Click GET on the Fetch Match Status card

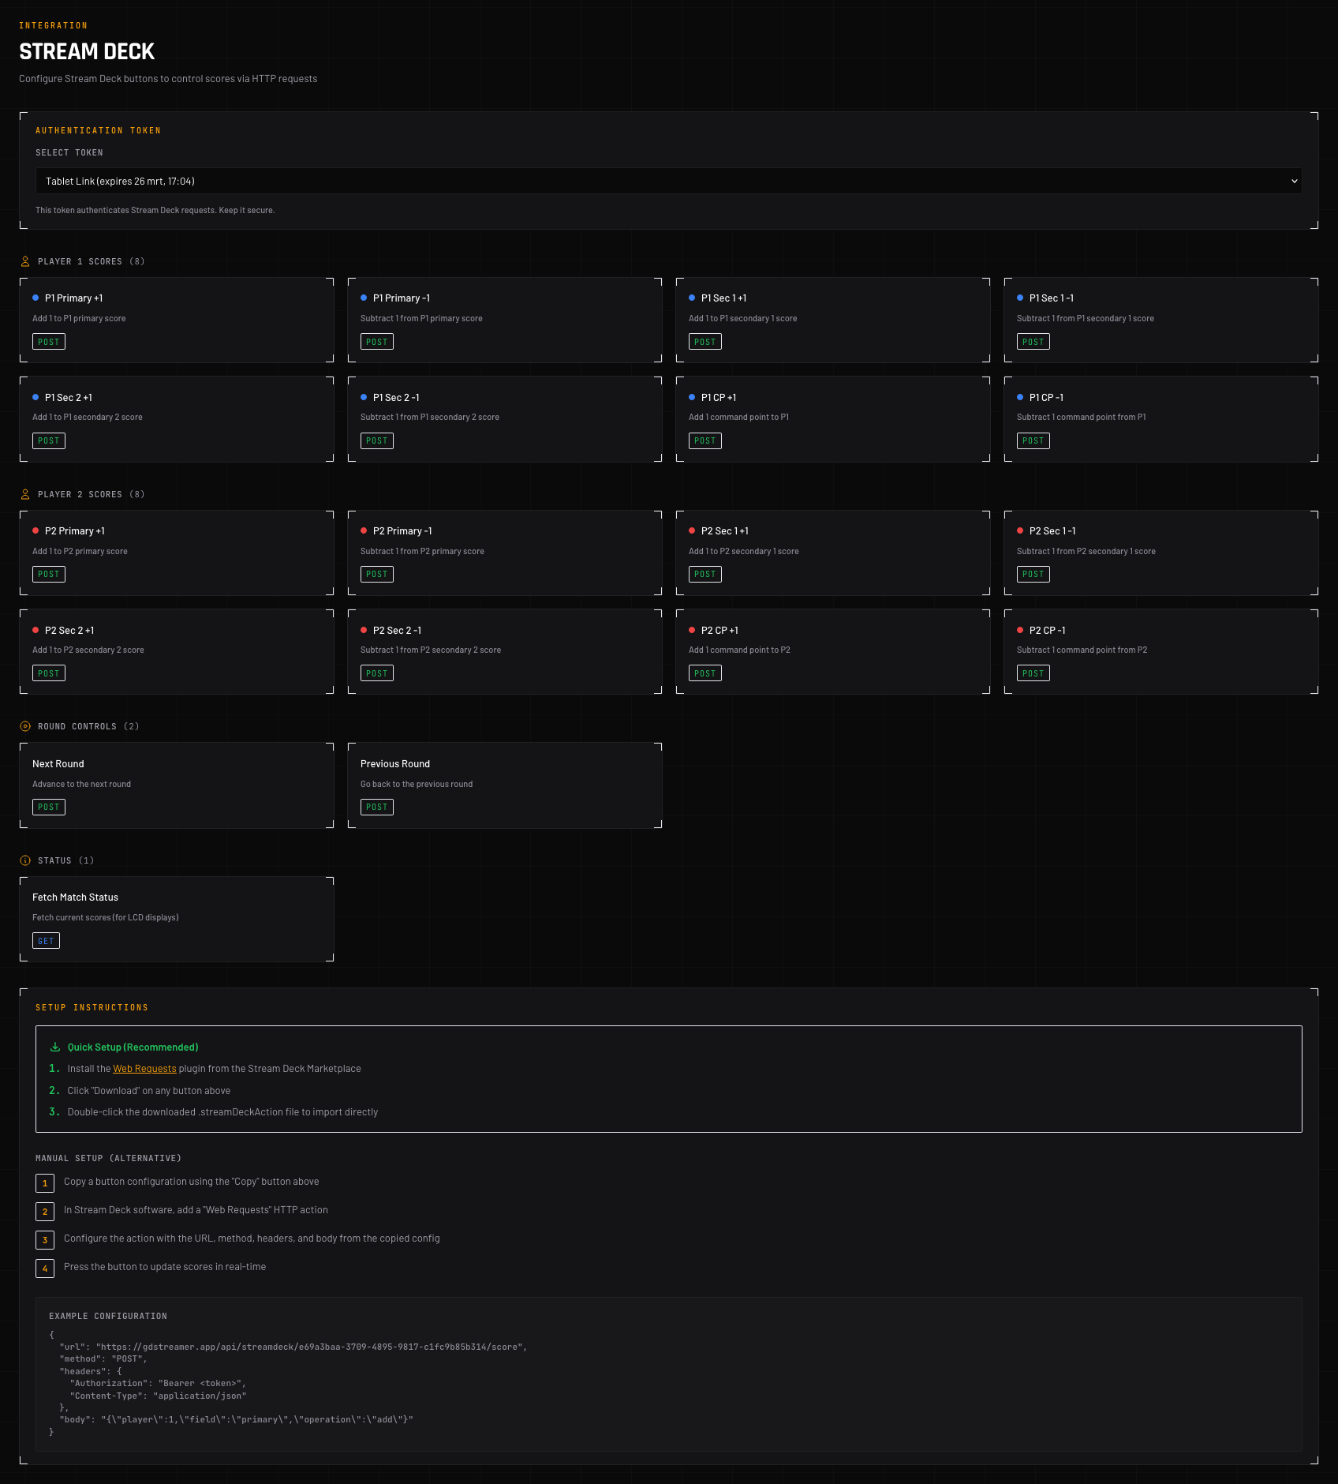click(x=46, y=941)
